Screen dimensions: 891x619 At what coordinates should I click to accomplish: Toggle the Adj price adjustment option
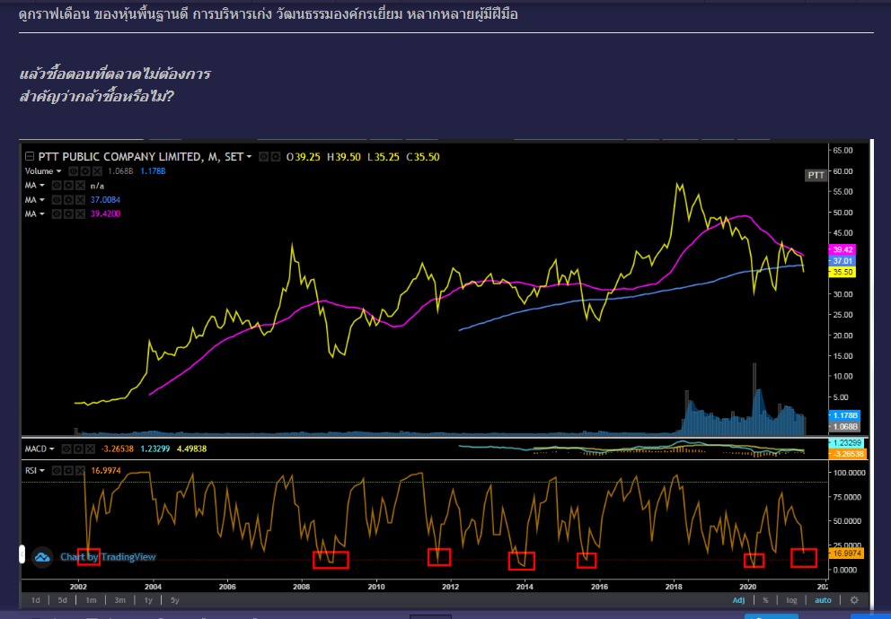[738, 599]
